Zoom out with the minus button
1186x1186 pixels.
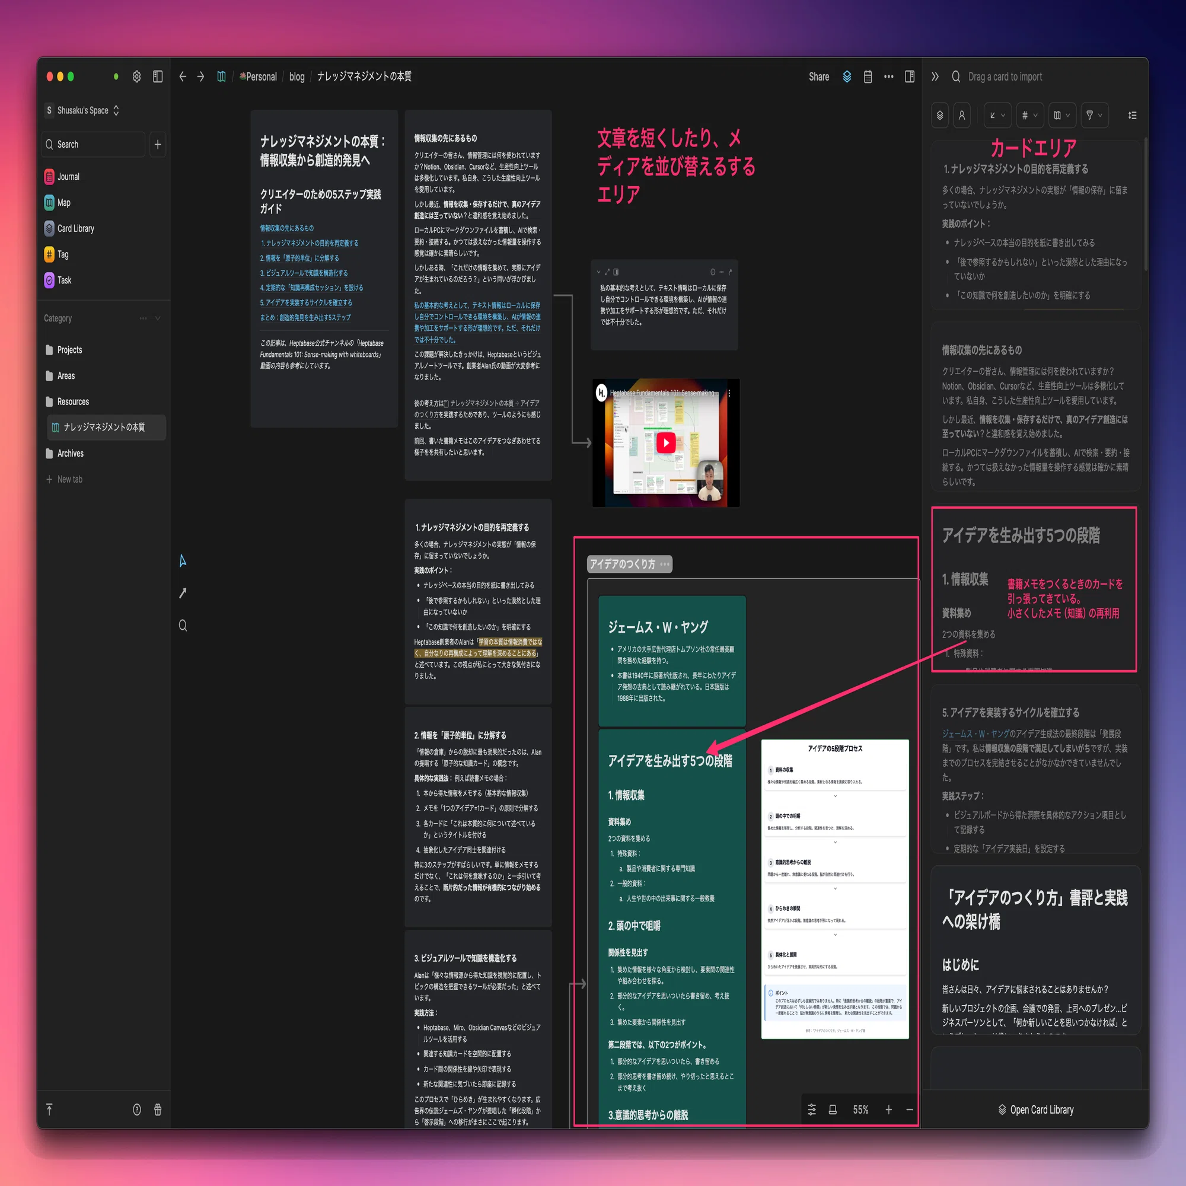909,1110
